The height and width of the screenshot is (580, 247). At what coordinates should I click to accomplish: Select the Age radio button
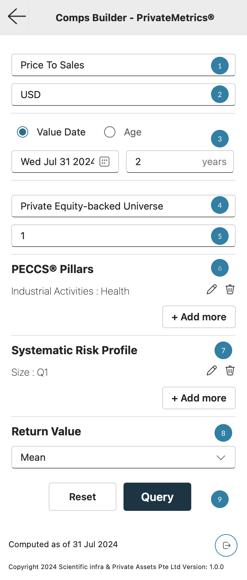click(x=110, y=132)
